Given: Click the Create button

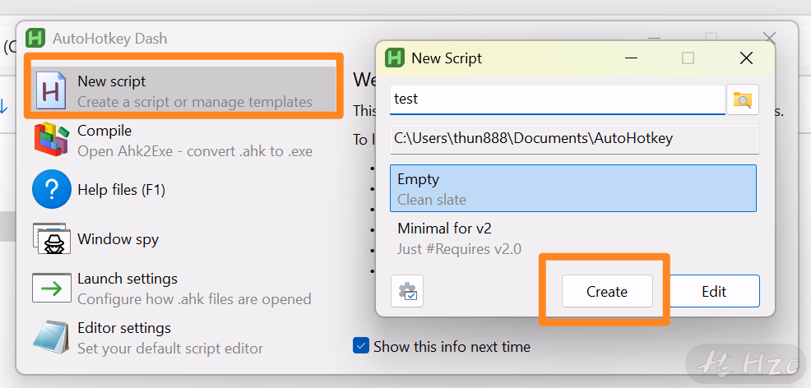Looking at the screenshot, I should point(607,291).
